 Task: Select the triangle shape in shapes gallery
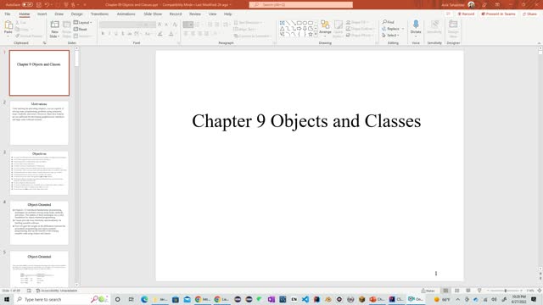[x=283, y=29]
